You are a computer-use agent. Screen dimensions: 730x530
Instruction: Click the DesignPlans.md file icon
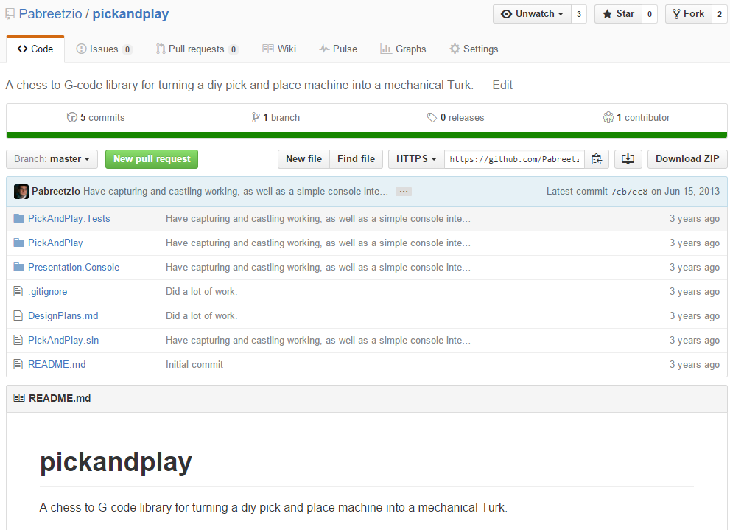coord(18,315)
